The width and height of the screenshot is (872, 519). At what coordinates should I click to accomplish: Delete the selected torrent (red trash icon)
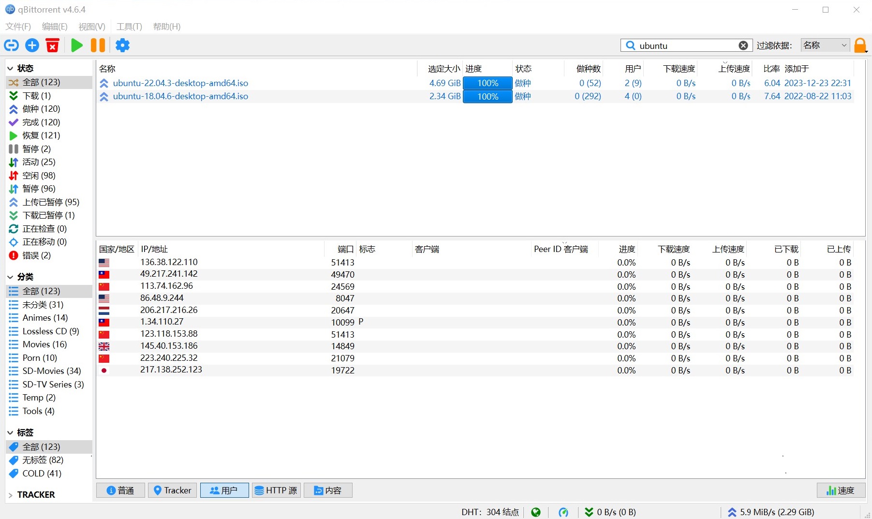tap(52, 45)
